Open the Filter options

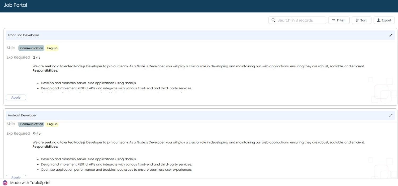(x=339, y=20)
